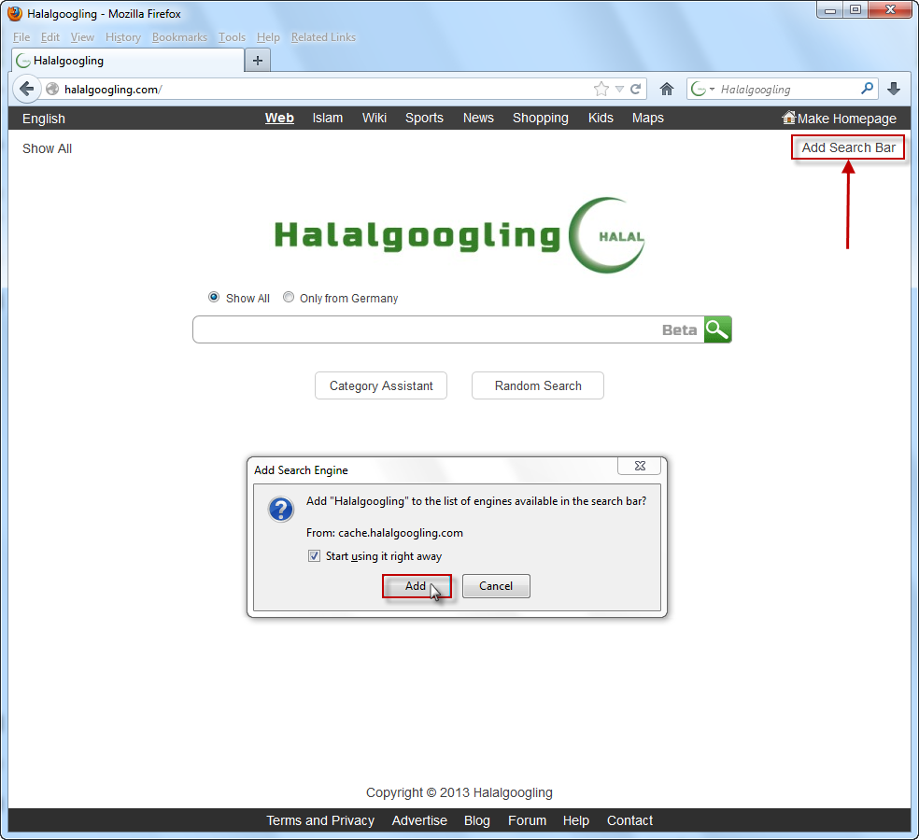
Task: Open the Contact footer link
Action: (x=629, y=820)
